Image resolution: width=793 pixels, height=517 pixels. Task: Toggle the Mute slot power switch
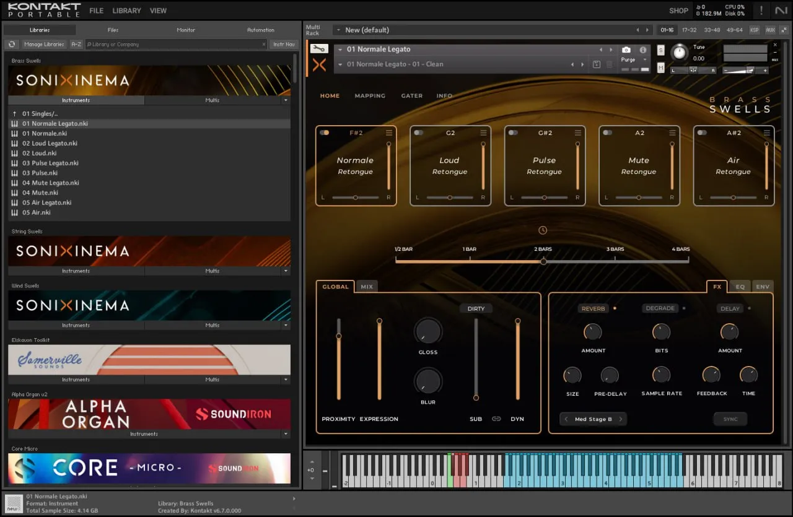click(608, 133)
